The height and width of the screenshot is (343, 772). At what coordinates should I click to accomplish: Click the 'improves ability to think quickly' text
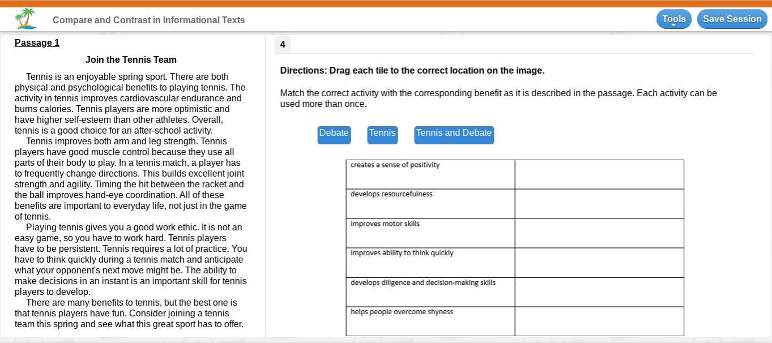tap(402, 253)
